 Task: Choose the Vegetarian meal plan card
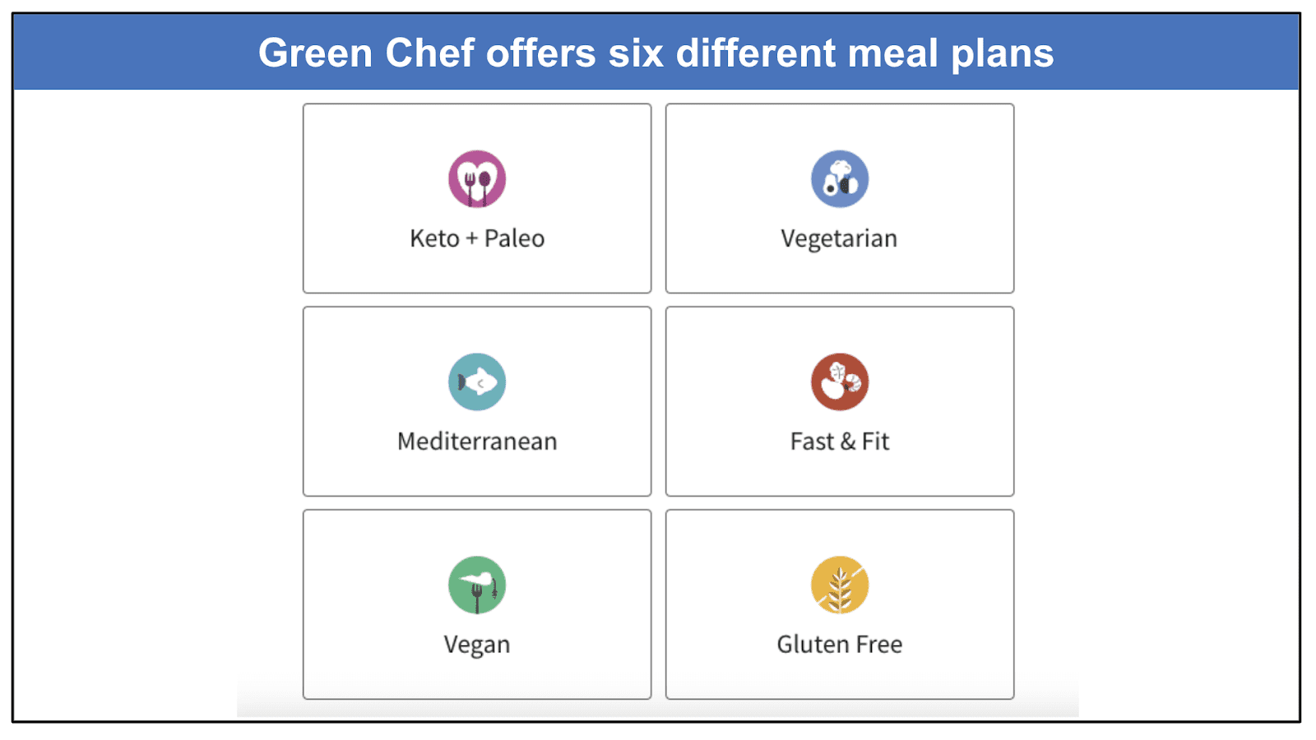pos(840,198)
